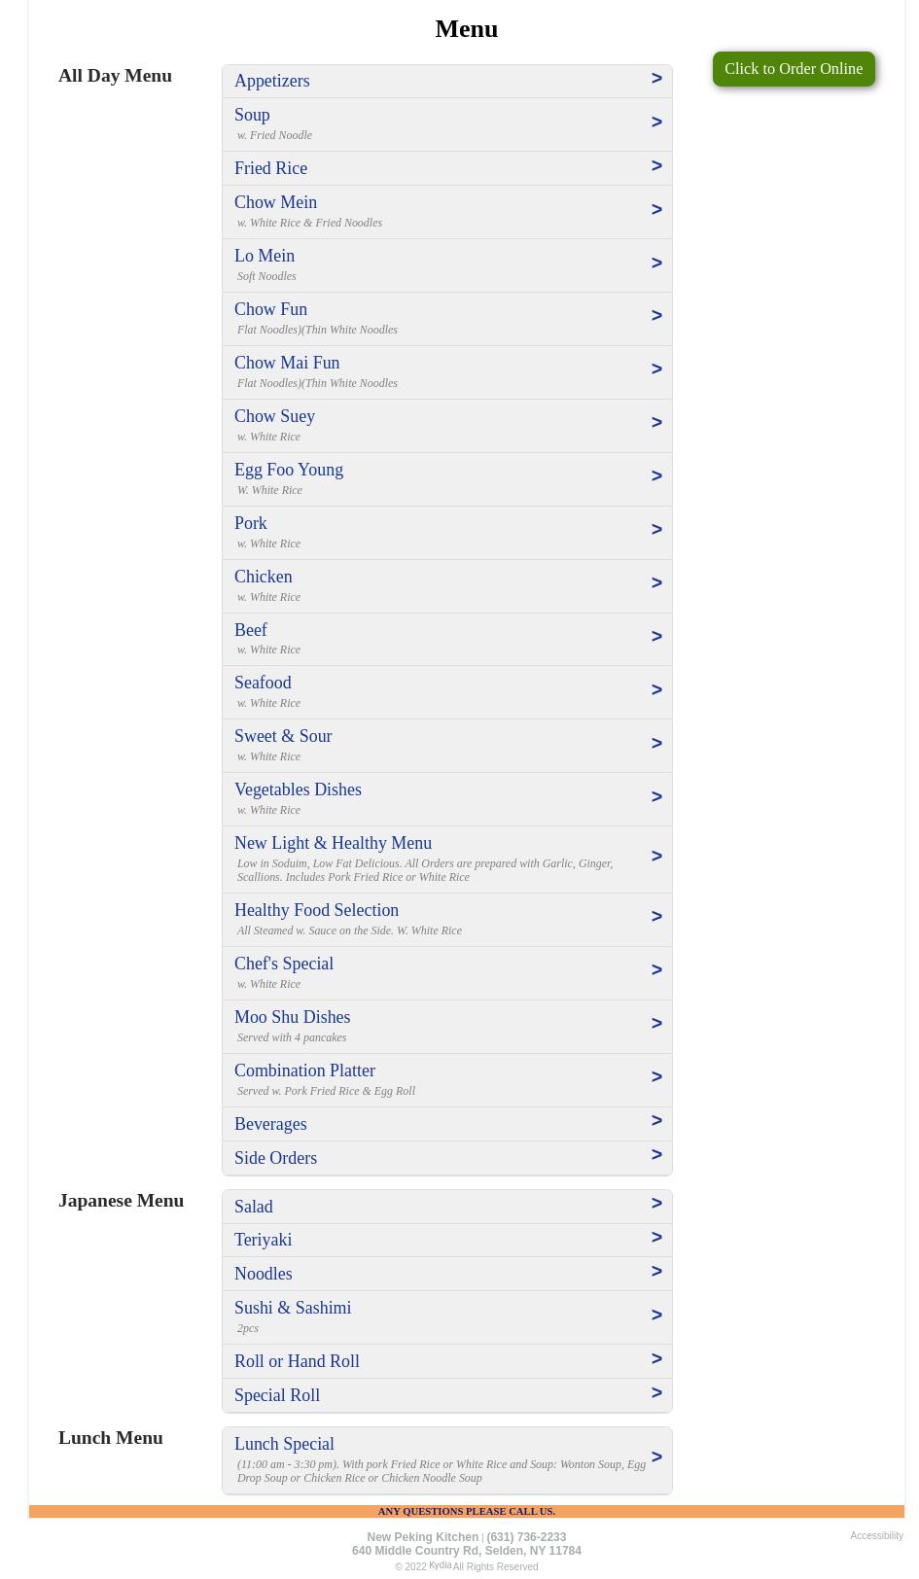Select the Egg Foo Young category
919x1579 pixels.
pos(288,470)
